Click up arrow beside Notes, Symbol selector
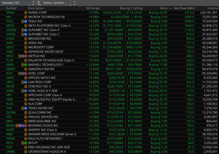 tap(74, 2)
